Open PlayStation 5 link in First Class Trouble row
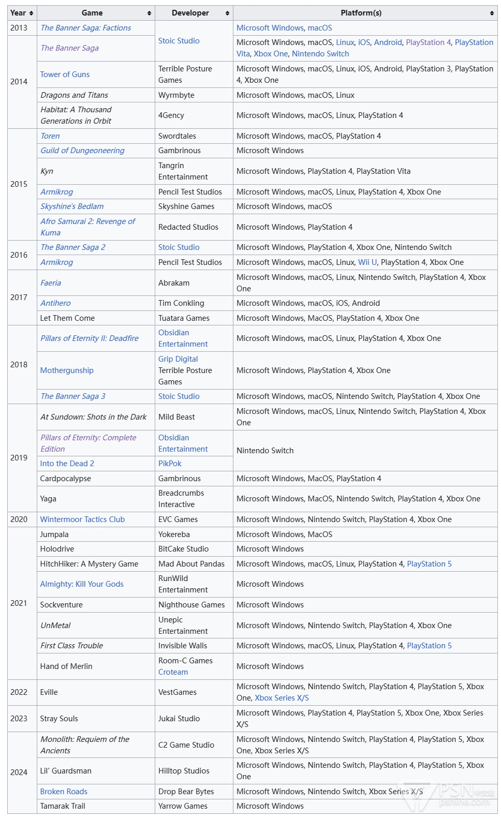The image size is (501, 818). 430,646
